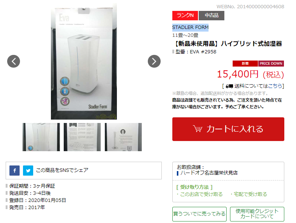
Task: Click the PRICE DOWN label
Action: click(x=271, y=64)
